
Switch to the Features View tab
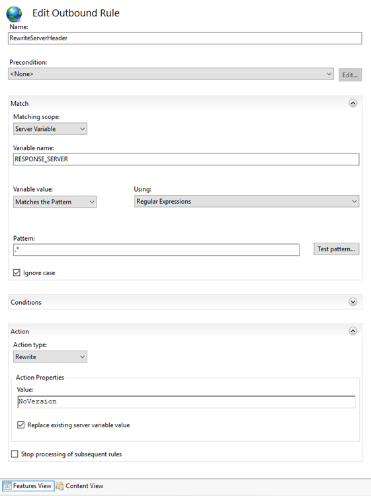coord(28,486)
